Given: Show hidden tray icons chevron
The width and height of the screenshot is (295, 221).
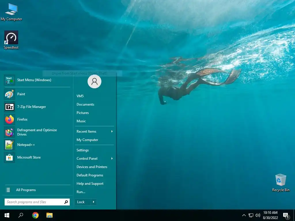Looking at the screenshot, I should [244, 215].
